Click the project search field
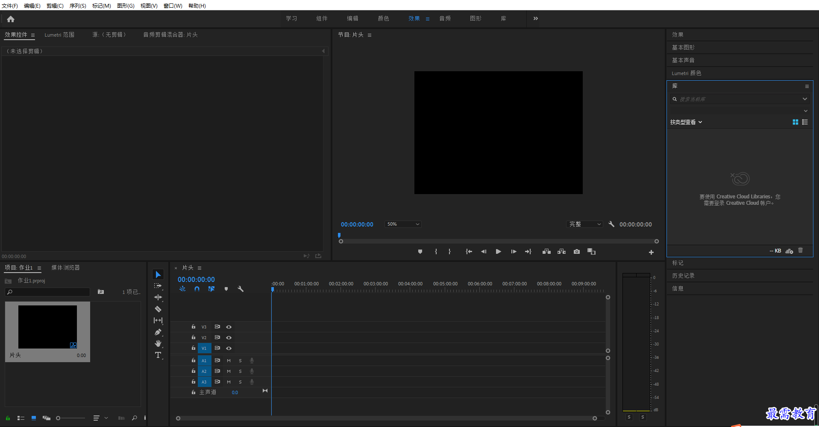The image size is (819, 427). pyautogui.click(x=47, y=292)
